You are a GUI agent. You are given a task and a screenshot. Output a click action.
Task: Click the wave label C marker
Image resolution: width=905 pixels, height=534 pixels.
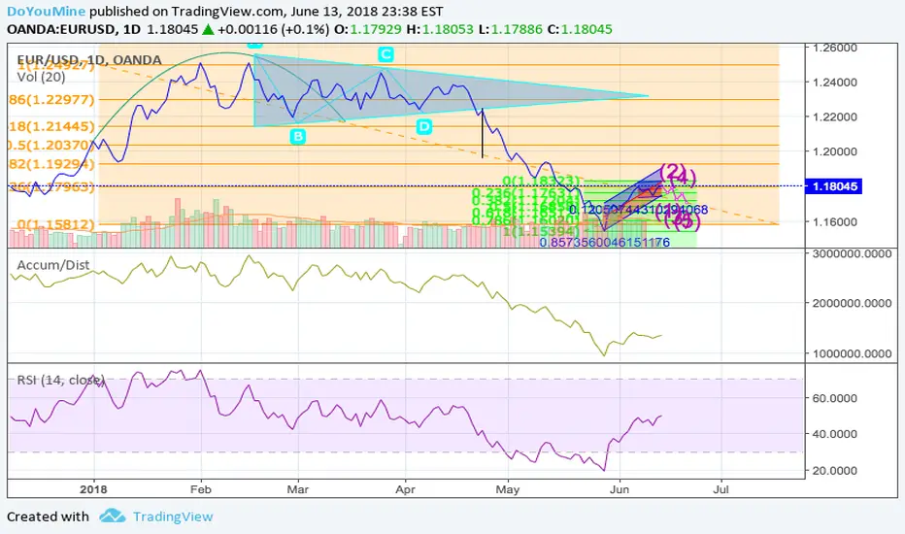point(385,54)
